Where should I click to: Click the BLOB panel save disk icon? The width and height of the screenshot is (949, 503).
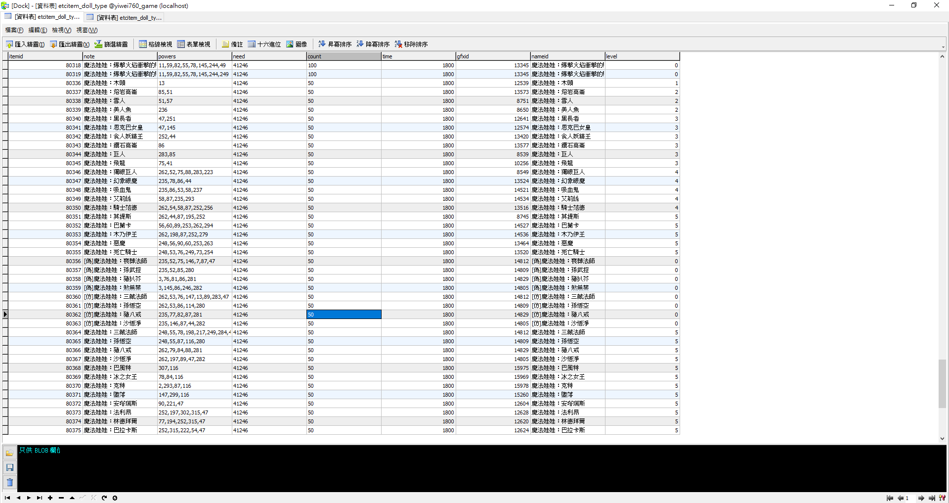[x=9, y=467]
